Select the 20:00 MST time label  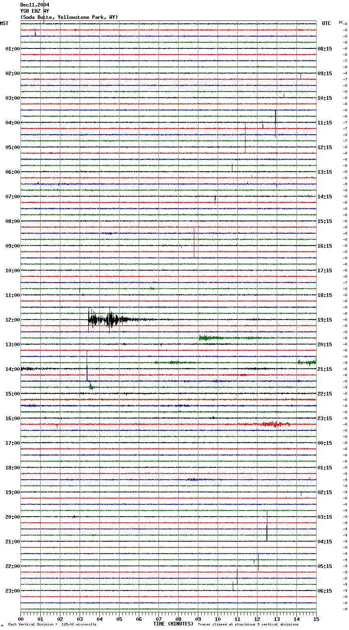[13, 517]
